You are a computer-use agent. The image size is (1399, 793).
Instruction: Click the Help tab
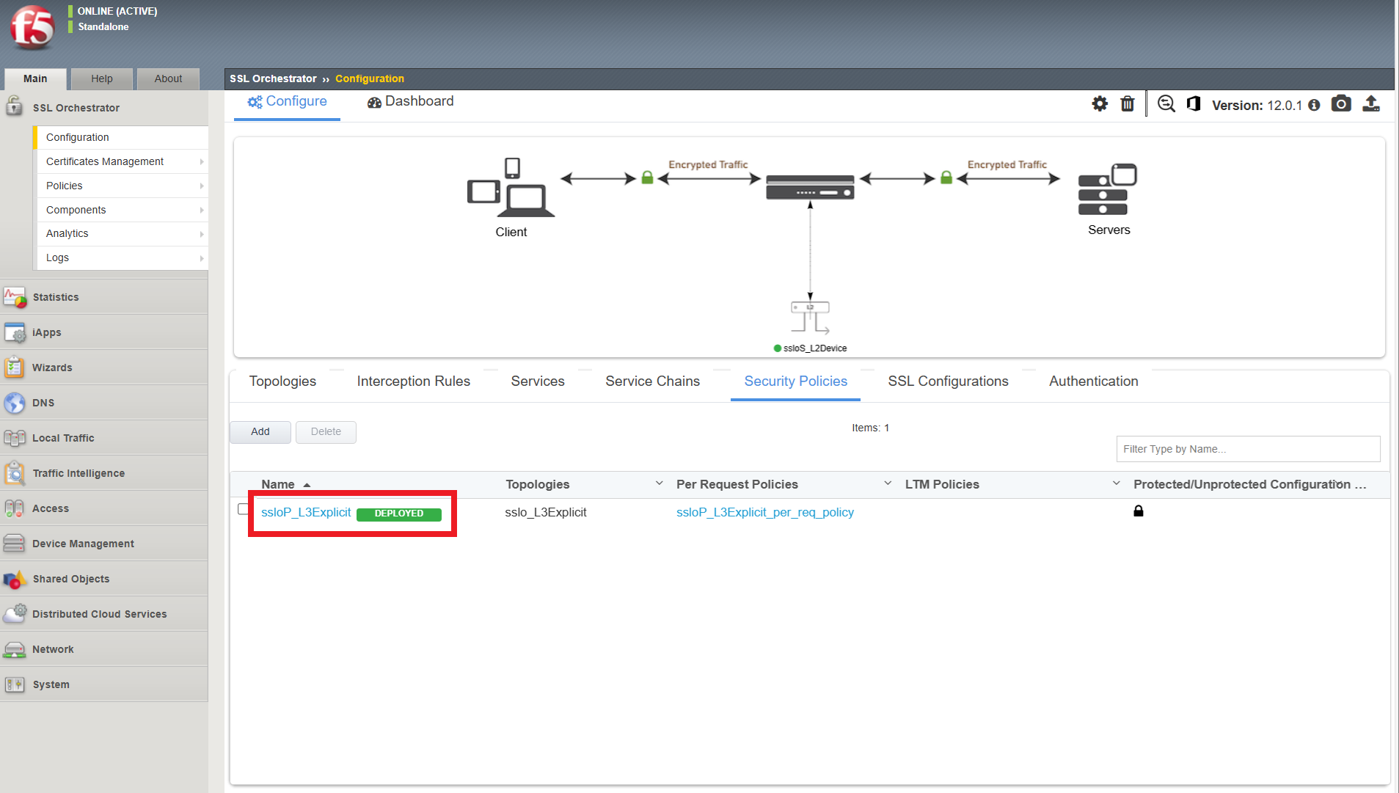tap(102, 78)
